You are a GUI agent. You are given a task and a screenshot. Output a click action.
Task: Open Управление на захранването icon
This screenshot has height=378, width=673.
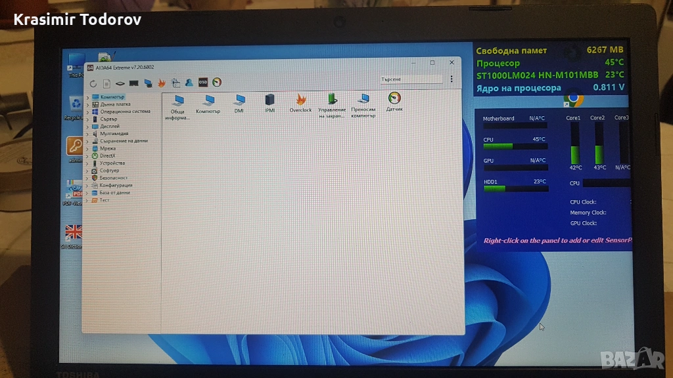[332, 100]
